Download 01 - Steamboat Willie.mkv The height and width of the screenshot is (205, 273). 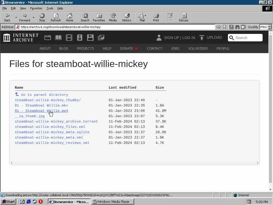[x=41, y=105]
